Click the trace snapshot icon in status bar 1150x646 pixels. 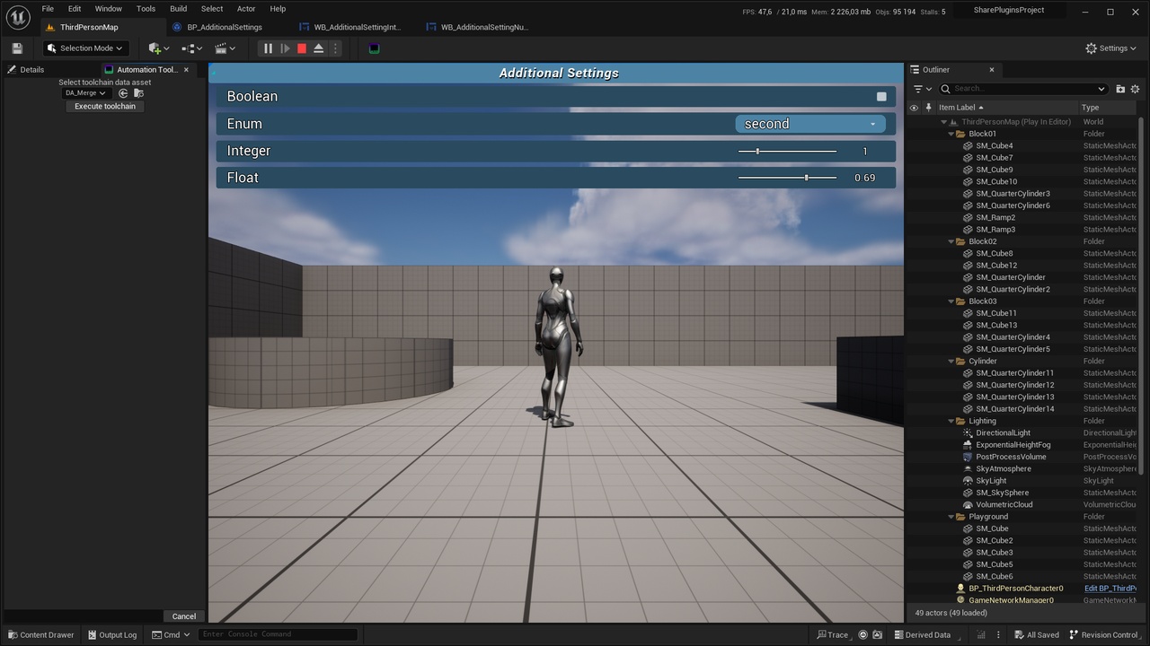[x=877, y=635]
